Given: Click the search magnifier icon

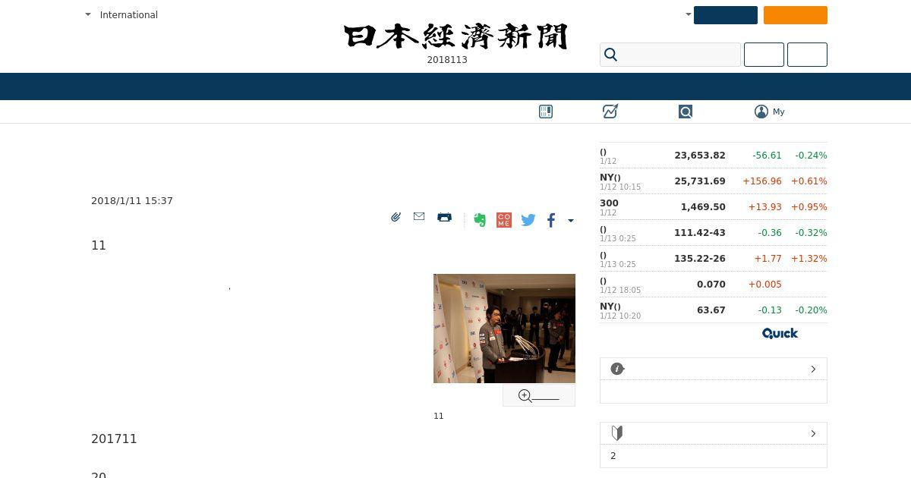Looking at the screenshot, I should [x=611, y=55].
